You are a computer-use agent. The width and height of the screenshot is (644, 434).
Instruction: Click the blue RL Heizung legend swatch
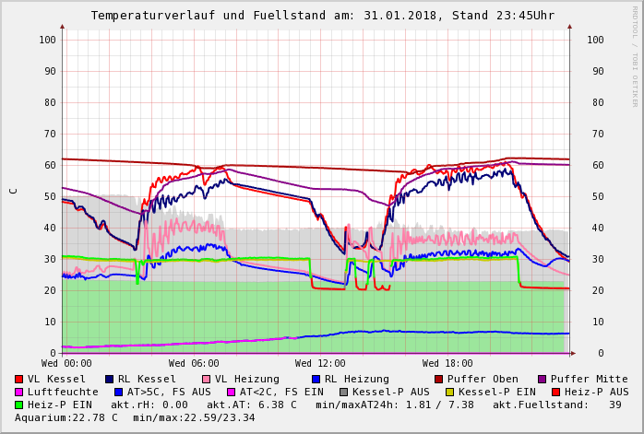tap(316, 379)
